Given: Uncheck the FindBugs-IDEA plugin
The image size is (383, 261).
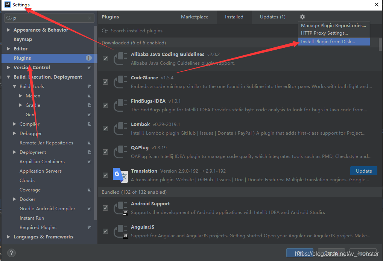Looking at the screenshot, I should (105, 105).
